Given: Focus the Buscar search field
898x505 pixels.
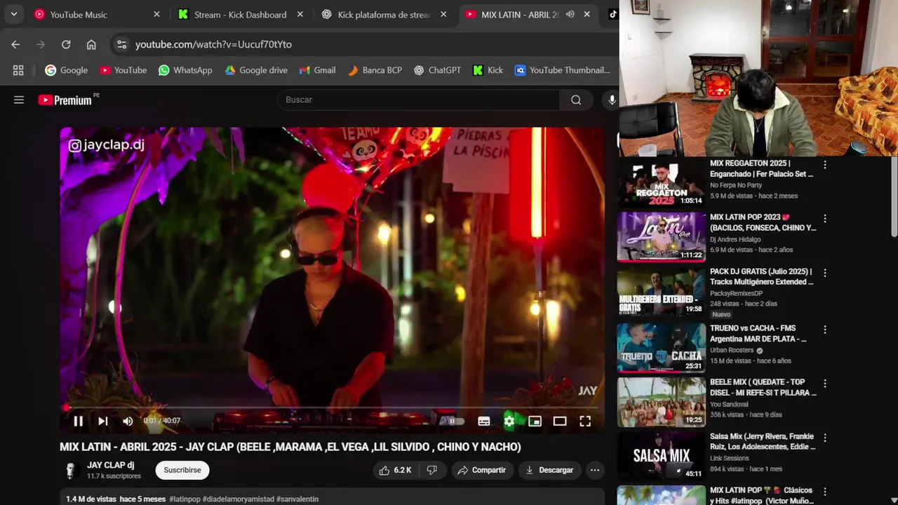Looking at the screenshot, I should 418,100.
